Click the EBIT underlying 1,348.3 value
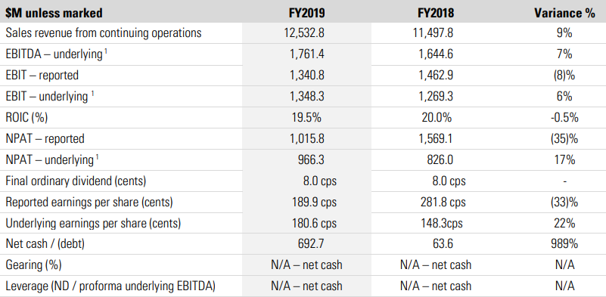The height and width of the screenshot is (297, 606). point(307,97)
